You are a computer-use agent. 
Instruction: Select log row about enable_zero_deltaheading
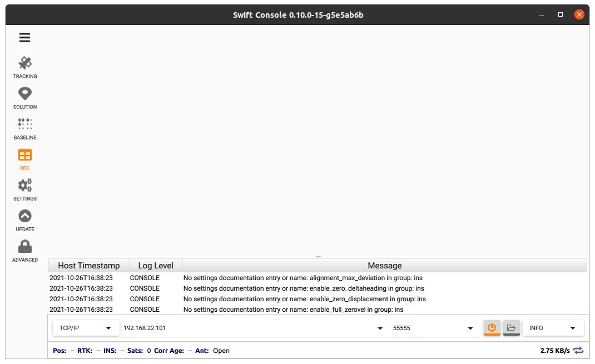click(x=318, y=288)
